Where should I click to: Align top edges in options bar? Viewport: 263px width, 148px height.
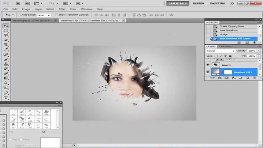tap(96, 15)
